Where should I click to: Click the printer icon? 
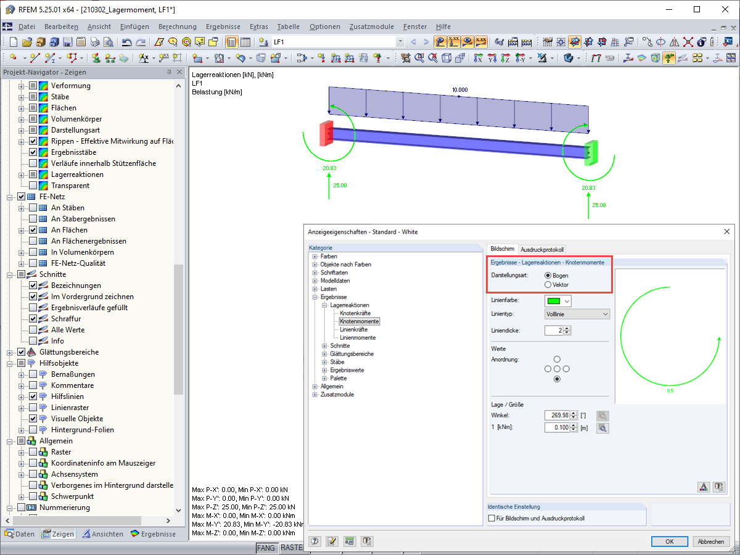pos(94,42)
